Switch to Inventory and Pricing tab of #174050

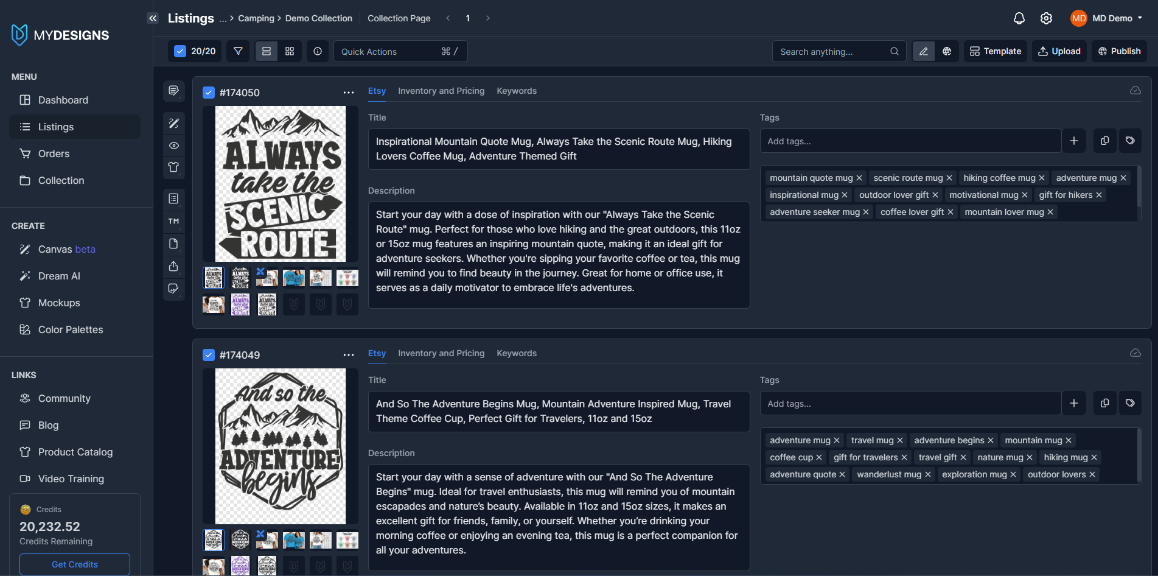441,91
